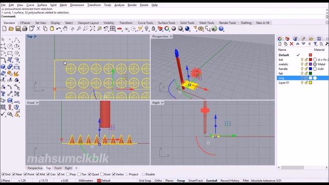Click the blue Help question mark icon
Screen dimensions: 329x185
[221, 29]
